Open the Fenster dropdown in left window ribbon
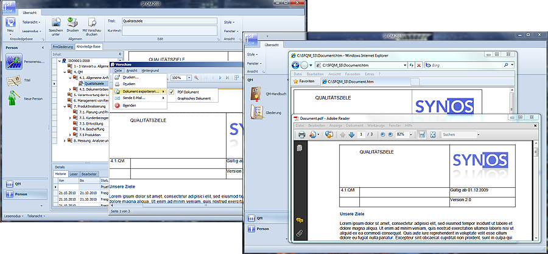The height and width of the screenshot is (254, 548). click(x=231, y=31)
